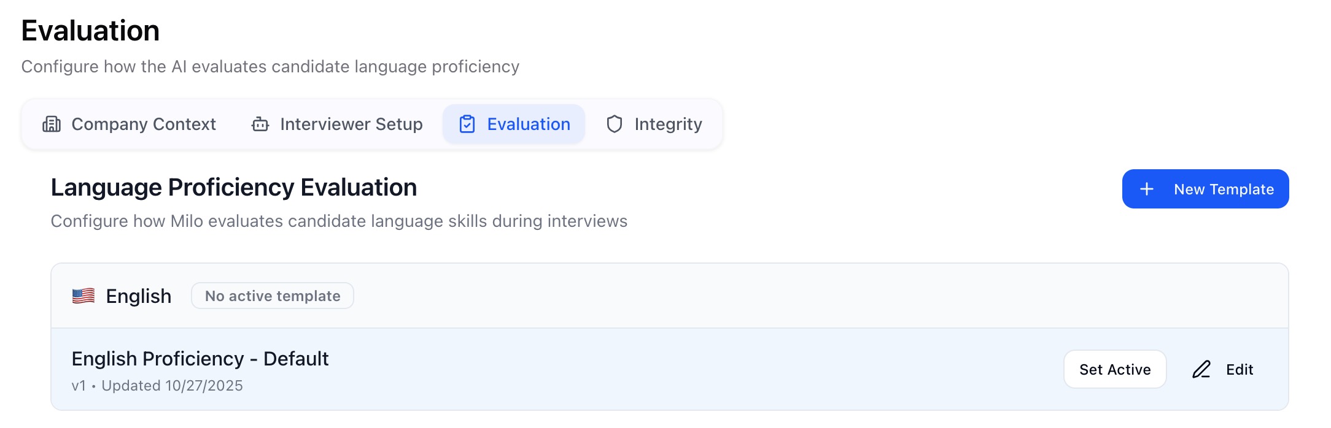Click the Language Proficiency Evaluation heading
Viewport: 1331px width, 428px height.
coord(234,188)
